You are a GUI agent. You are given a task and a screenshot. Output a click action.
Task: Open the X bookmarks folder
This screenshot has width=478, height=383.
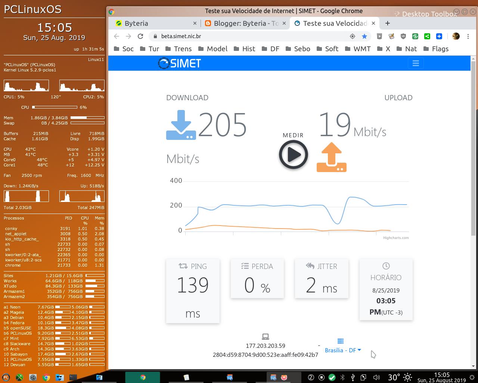pos(384,49)
